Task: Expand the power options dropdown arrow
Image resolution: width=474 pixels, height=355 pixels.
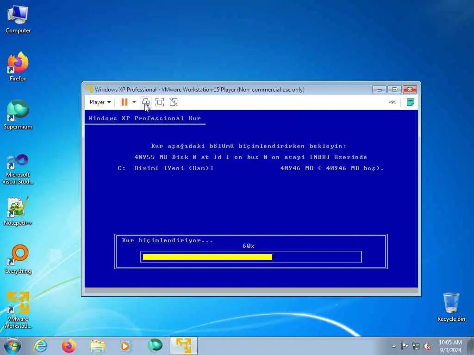Action: pos(134,102)
